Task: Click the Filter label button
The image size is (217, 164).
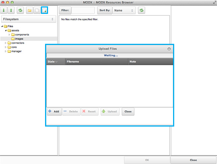Action: 65,10
